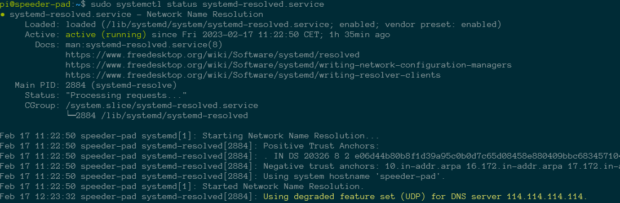Click the Main PID 2884 value
620x203 pixels.
pos(121,85)
